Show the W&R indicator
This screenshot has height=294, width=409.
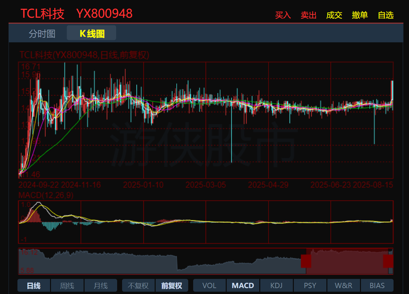344,285
